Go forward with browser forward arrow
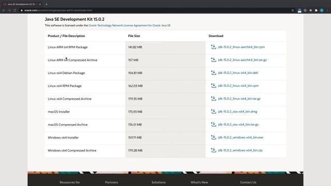This screenshot has height=186, width=331. point(9,10)
